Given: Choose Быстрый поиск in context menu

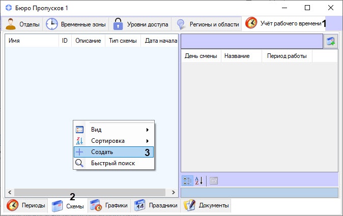Looking at the screenshot, I should (x=113, y=163).
